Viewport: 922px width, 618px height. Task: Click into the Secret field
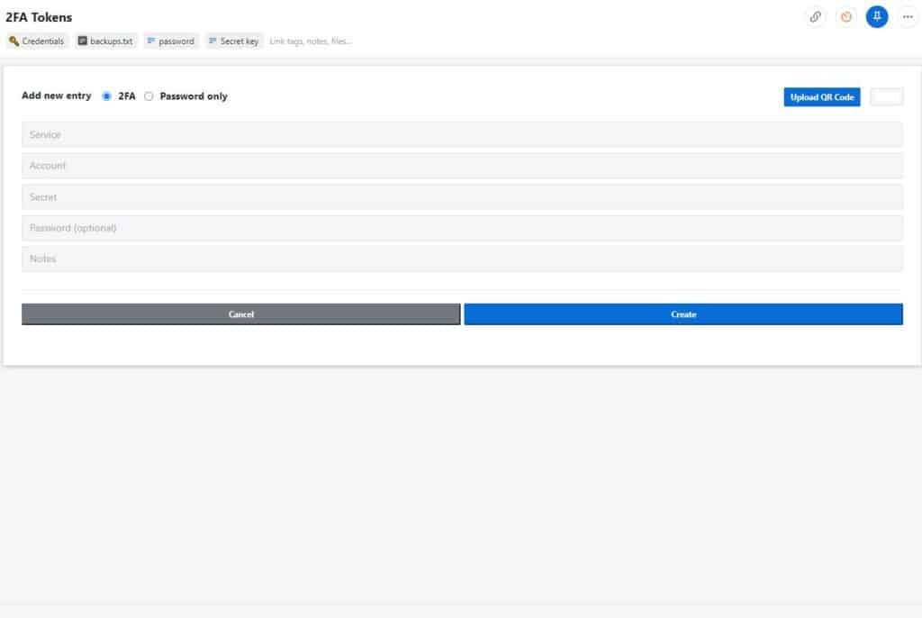click(x=462, y=197)
